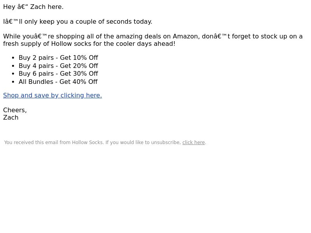Click the "Hey – Zach here." greeting line
This screenshot has height=233, width=311.
point(33,7)
